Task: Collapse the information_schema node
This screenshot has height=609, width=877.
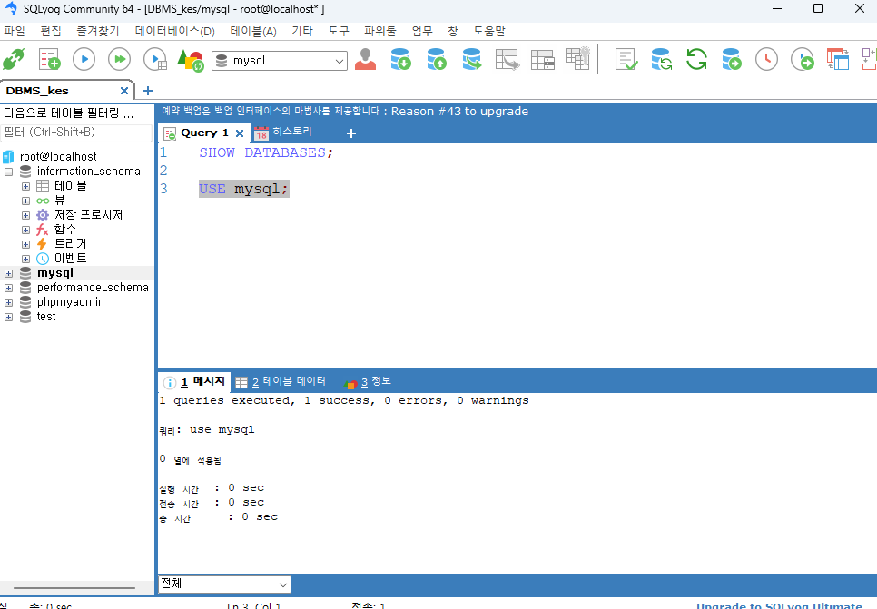Action: [8, 172]
